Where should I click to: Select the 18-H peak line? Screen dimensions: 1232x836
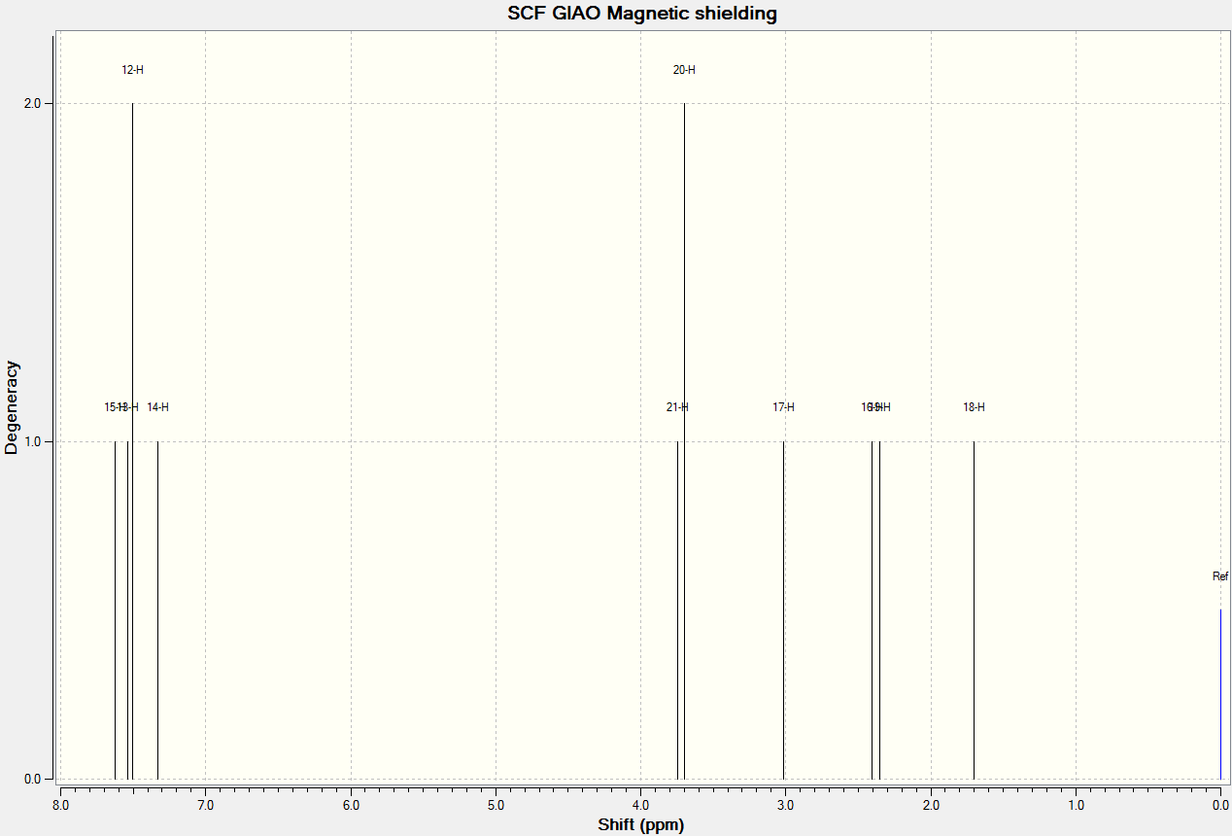point(974,610)
